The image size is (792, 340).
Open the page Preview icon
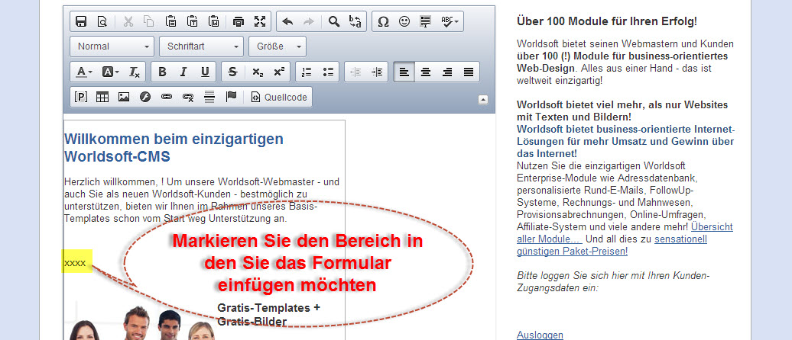(x=102, y=21)
